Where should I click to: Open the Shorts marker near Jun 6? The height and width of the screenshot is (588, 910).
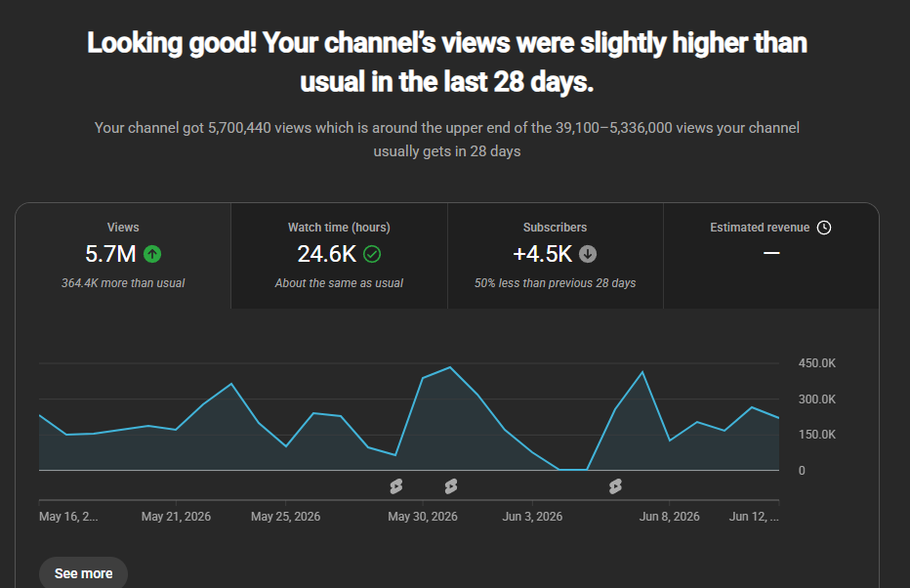616,486
